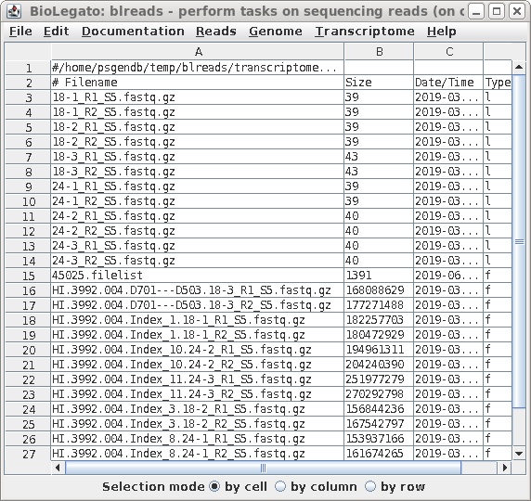Click column A header
This screenshot has height=501, width=531.
coord(198,52)
